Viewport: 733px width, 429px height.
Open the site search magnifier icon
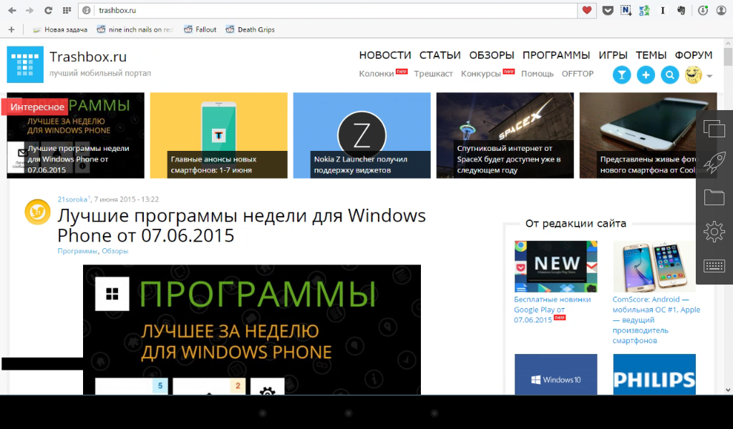click(669, 74)
